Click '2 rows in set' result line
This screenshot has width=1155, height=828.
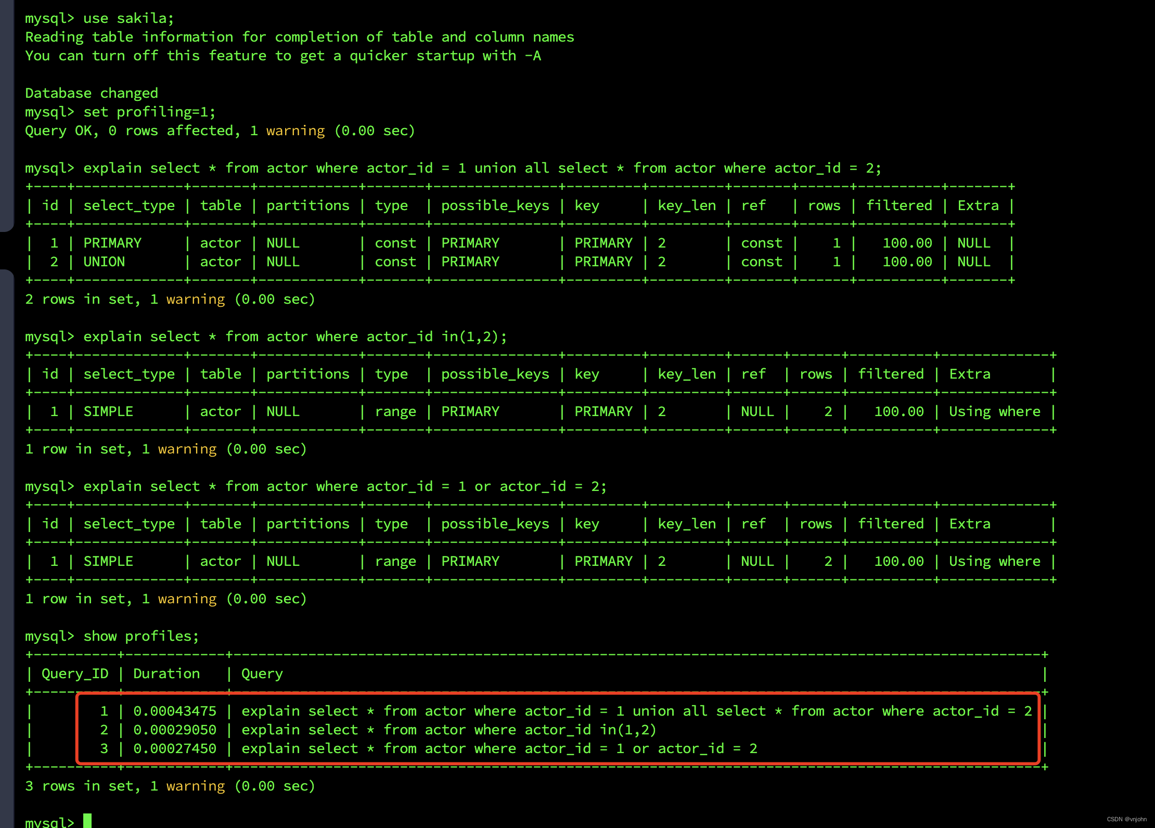click(170, 299)
